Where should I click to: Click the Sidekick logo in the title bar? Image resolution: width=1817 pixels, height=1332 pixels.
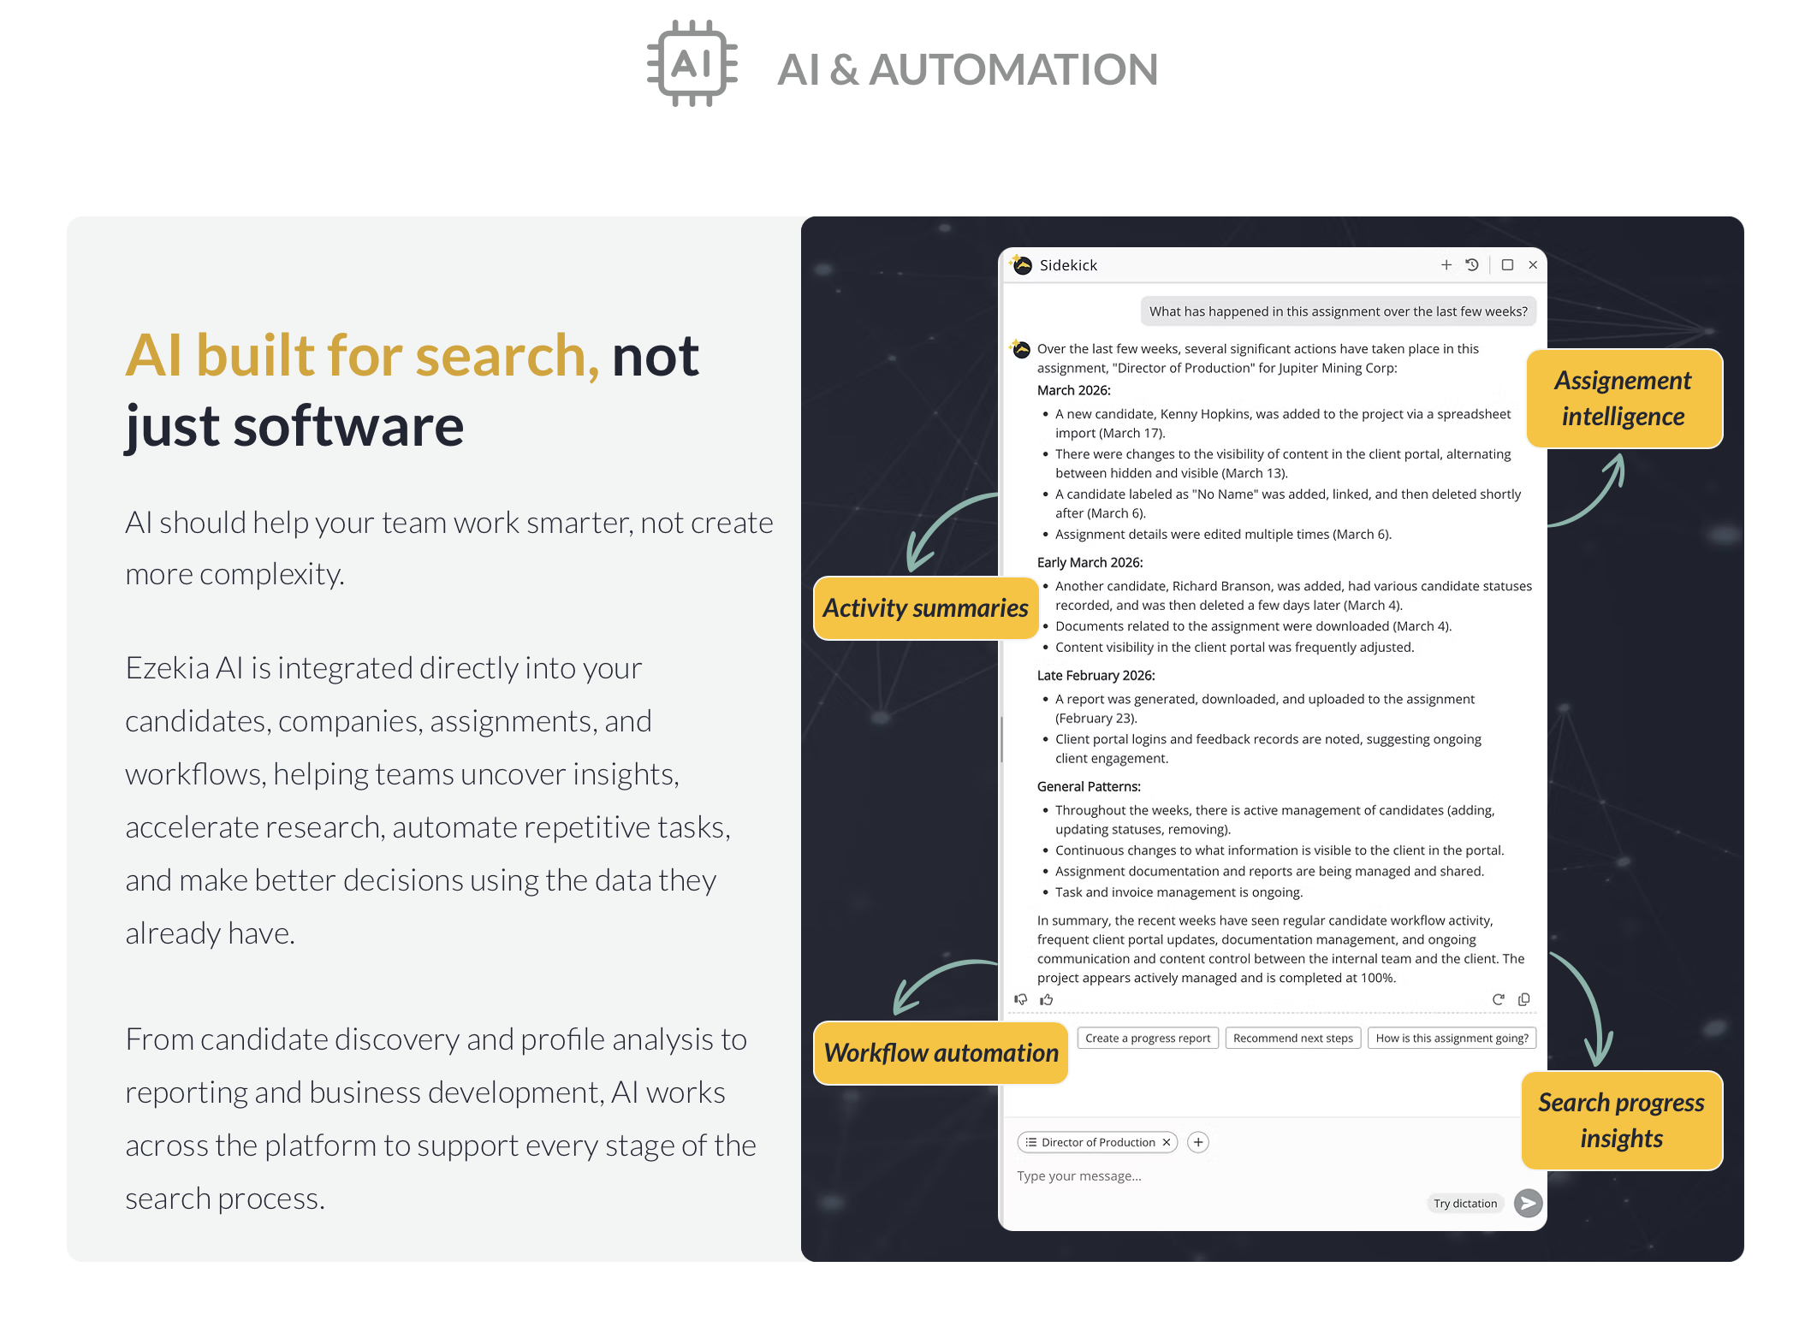(x=1022, y=265)
